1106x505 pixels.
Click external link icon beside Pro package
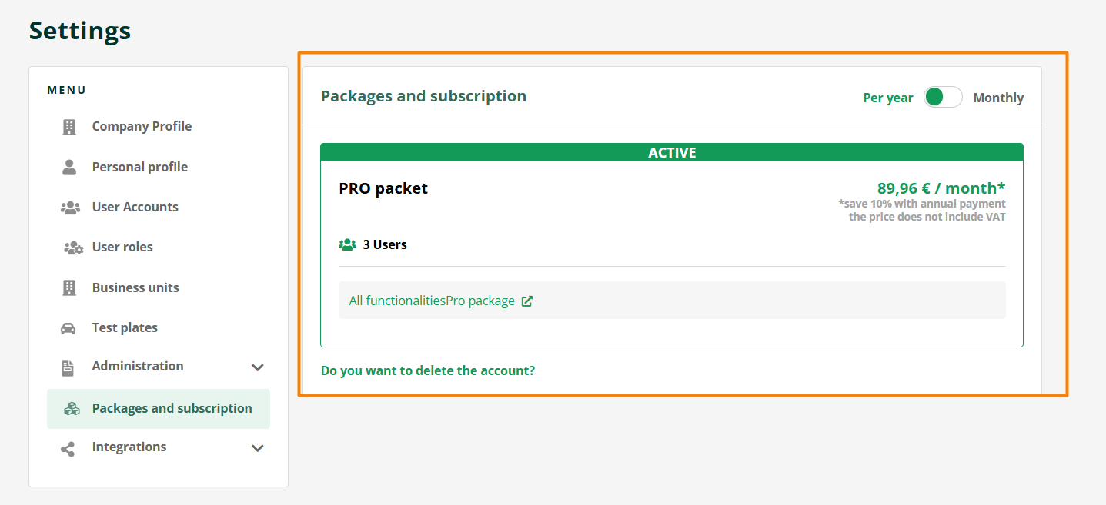coord(527,301)
